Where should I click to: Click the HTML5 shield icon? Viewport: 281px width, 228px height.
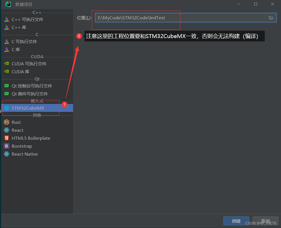7,138
